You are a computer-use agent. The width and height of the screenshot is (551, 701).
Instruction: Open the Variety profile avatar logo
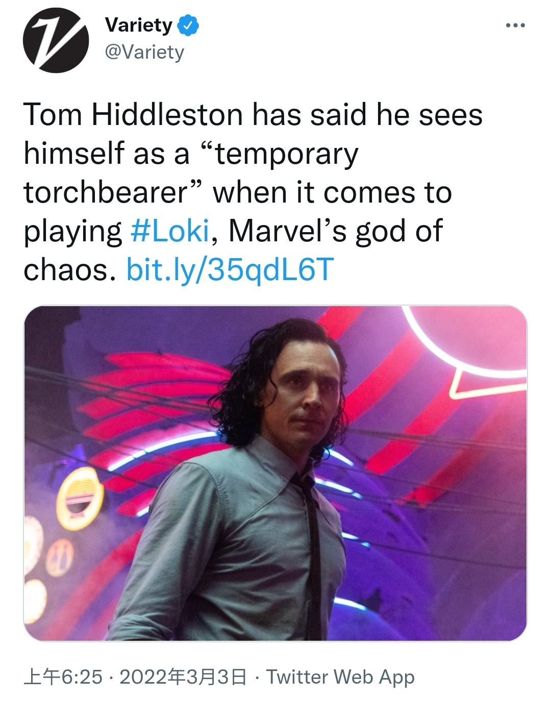click(56, 40)
